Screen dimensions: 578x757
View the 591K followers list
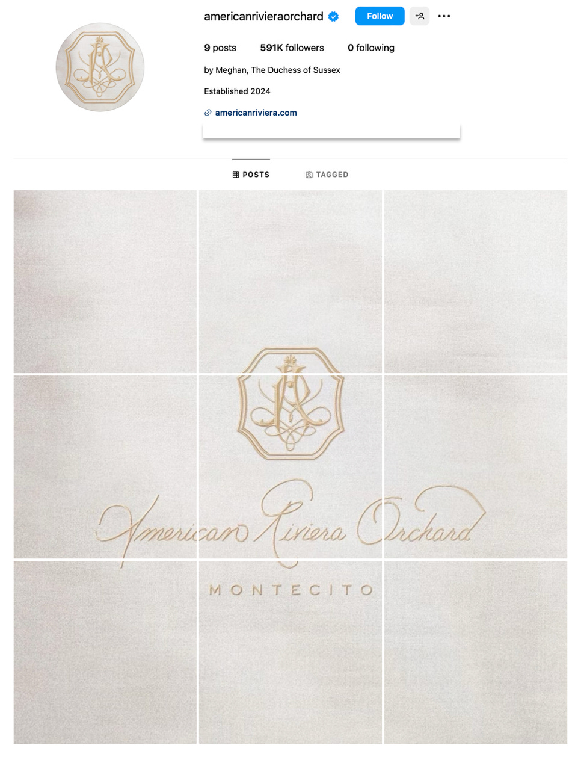click(x=292, y=48)
